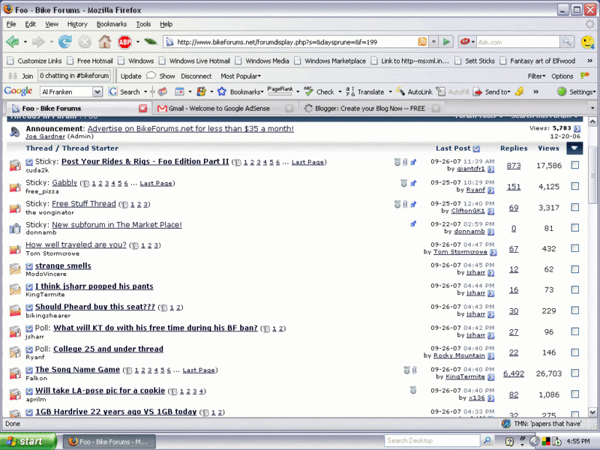
Task: Switch to the Blogger tab
Action: pos(371,109)
